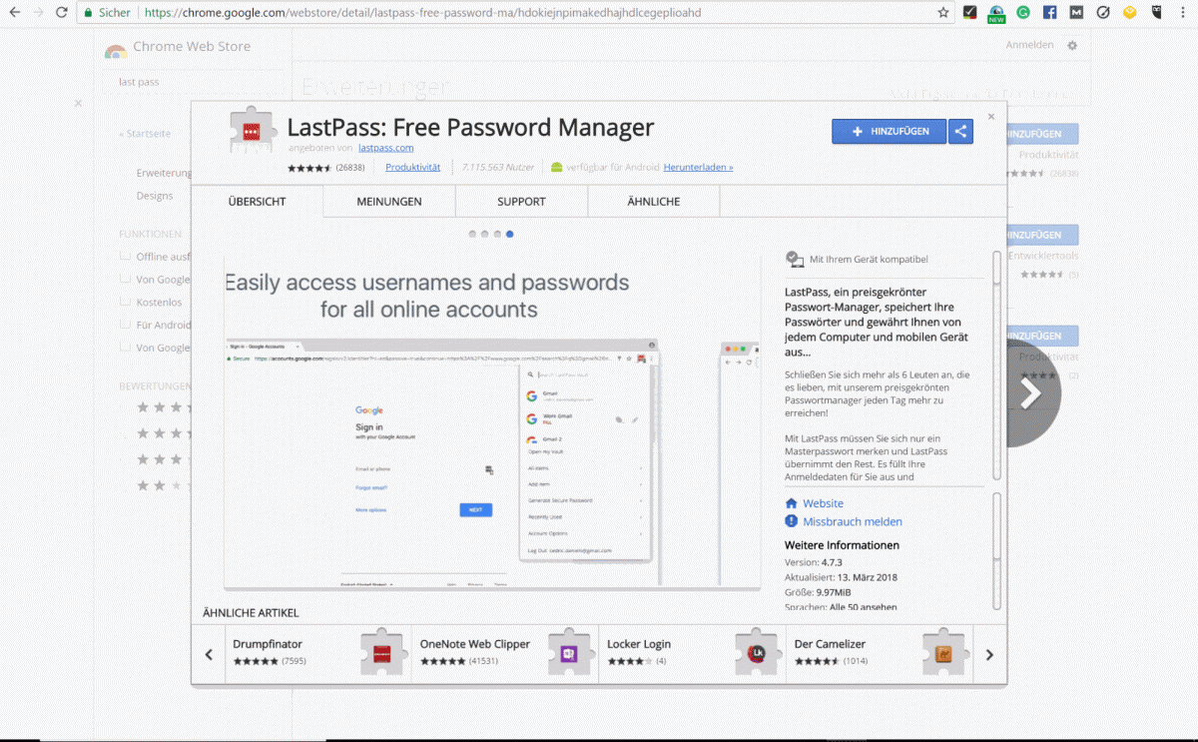The height and width of the screenshot is (742, 1198).
Task: Select Designs in the sidebar
Action: (155, 196)
